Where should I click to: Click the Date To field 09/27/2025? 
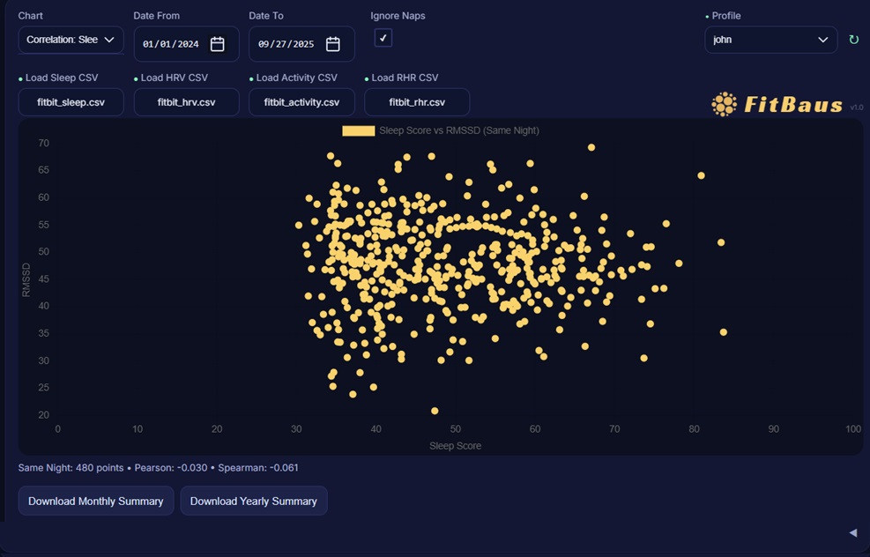[x=286, y=44]
